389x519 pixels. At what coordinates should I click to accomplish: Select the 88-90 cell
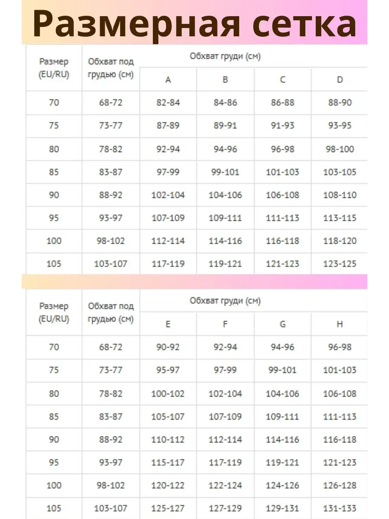340,103
